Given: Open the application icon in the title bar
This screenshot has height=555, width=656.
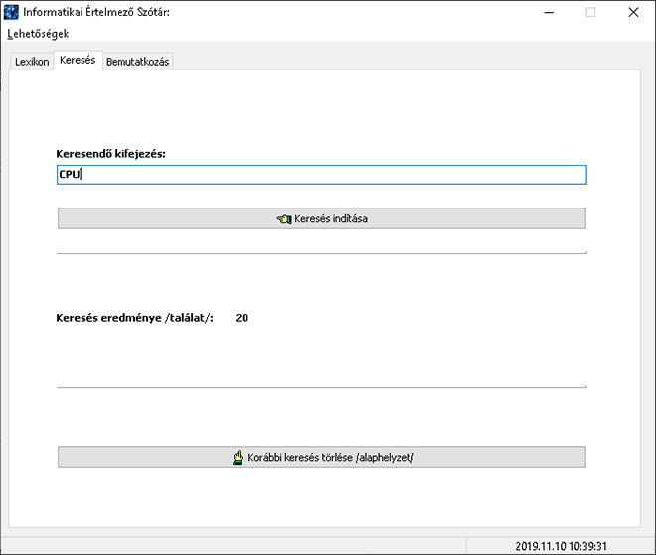Looking at the screenshot, I should click(x=11, y=12).
